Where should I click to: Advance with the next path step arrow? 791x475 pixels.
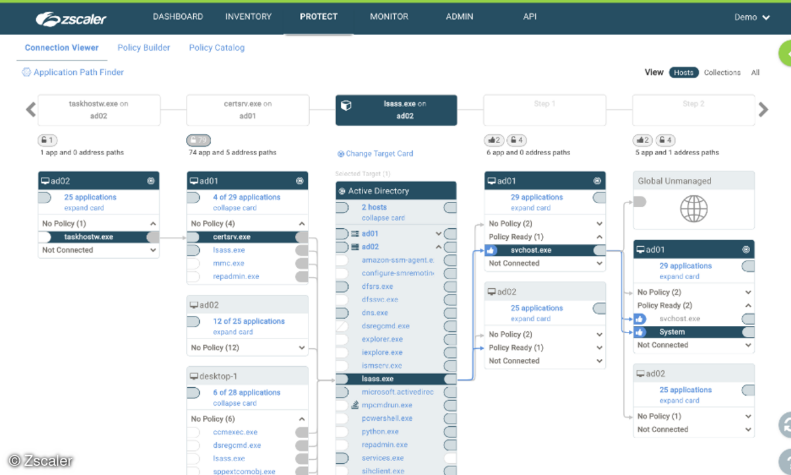tap(763, 110)
